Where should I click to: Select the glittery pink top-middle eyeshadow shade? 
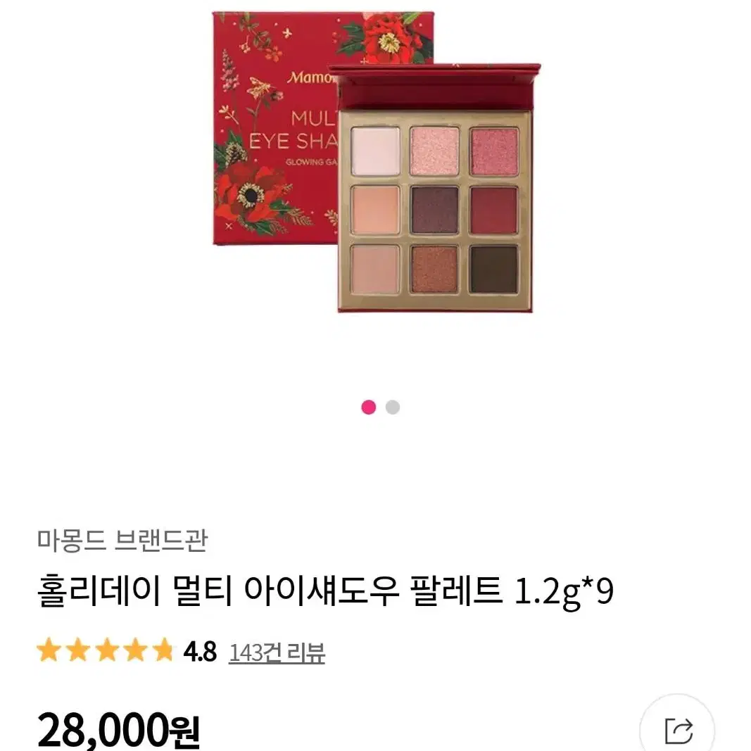pos(434,151)
